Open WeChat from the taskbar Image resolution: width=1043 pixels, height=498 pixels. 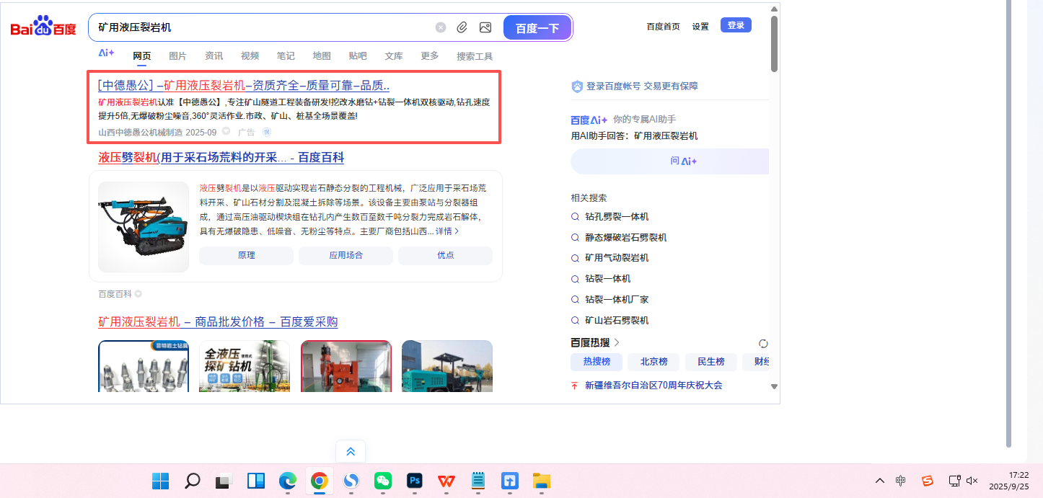(x=382, y=481)
